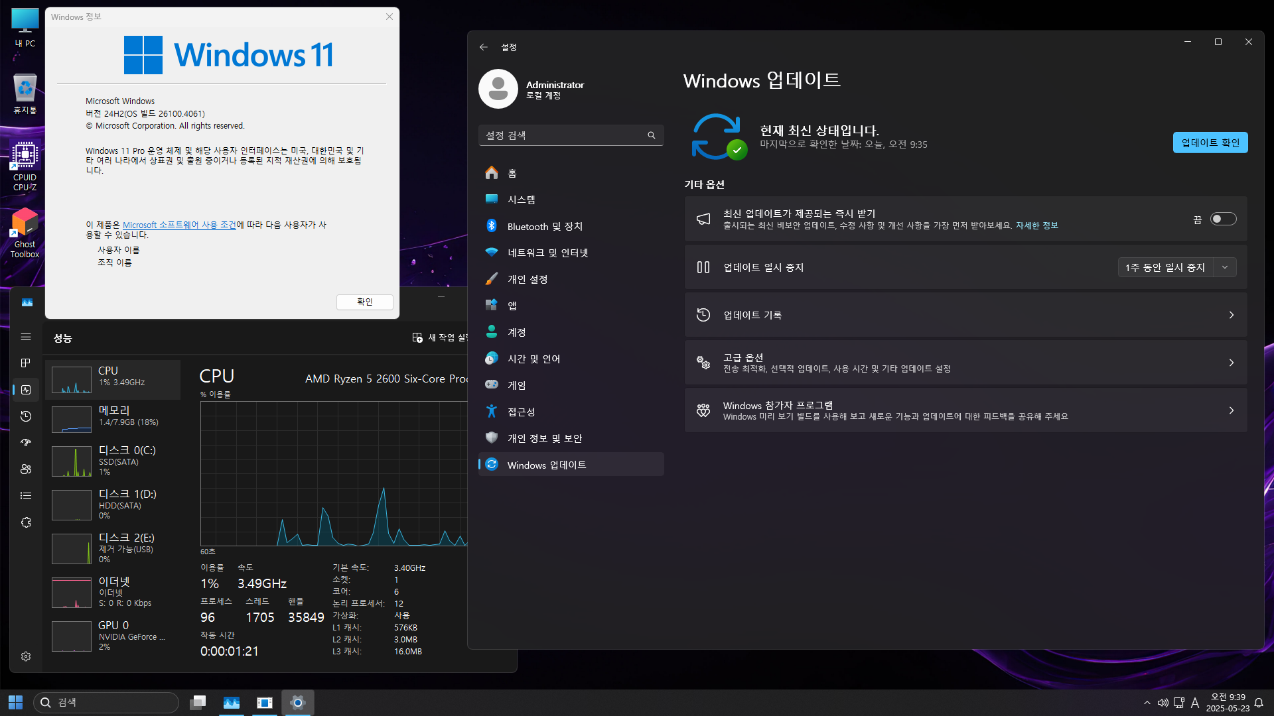The image size is (1274, 716).
Task: Expand Advanced options row
Action: point(965,363)
